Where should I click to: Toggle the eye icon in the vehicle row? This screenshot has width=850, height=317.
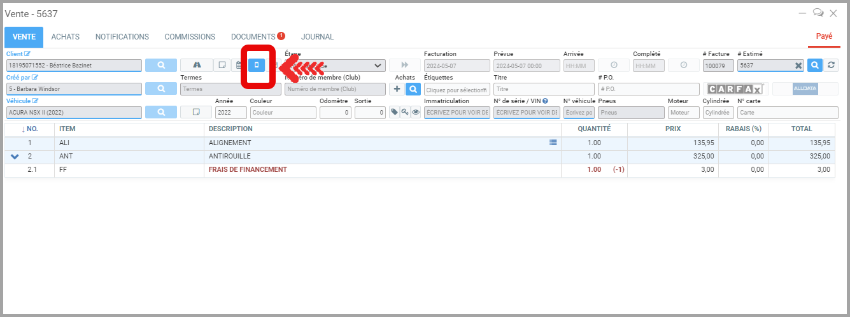coord(415,113)
